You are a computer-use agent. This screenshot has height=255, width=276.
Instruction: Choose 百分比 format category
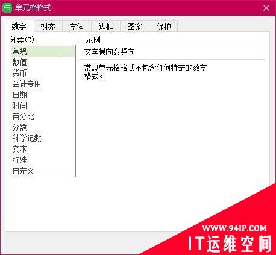43,116
